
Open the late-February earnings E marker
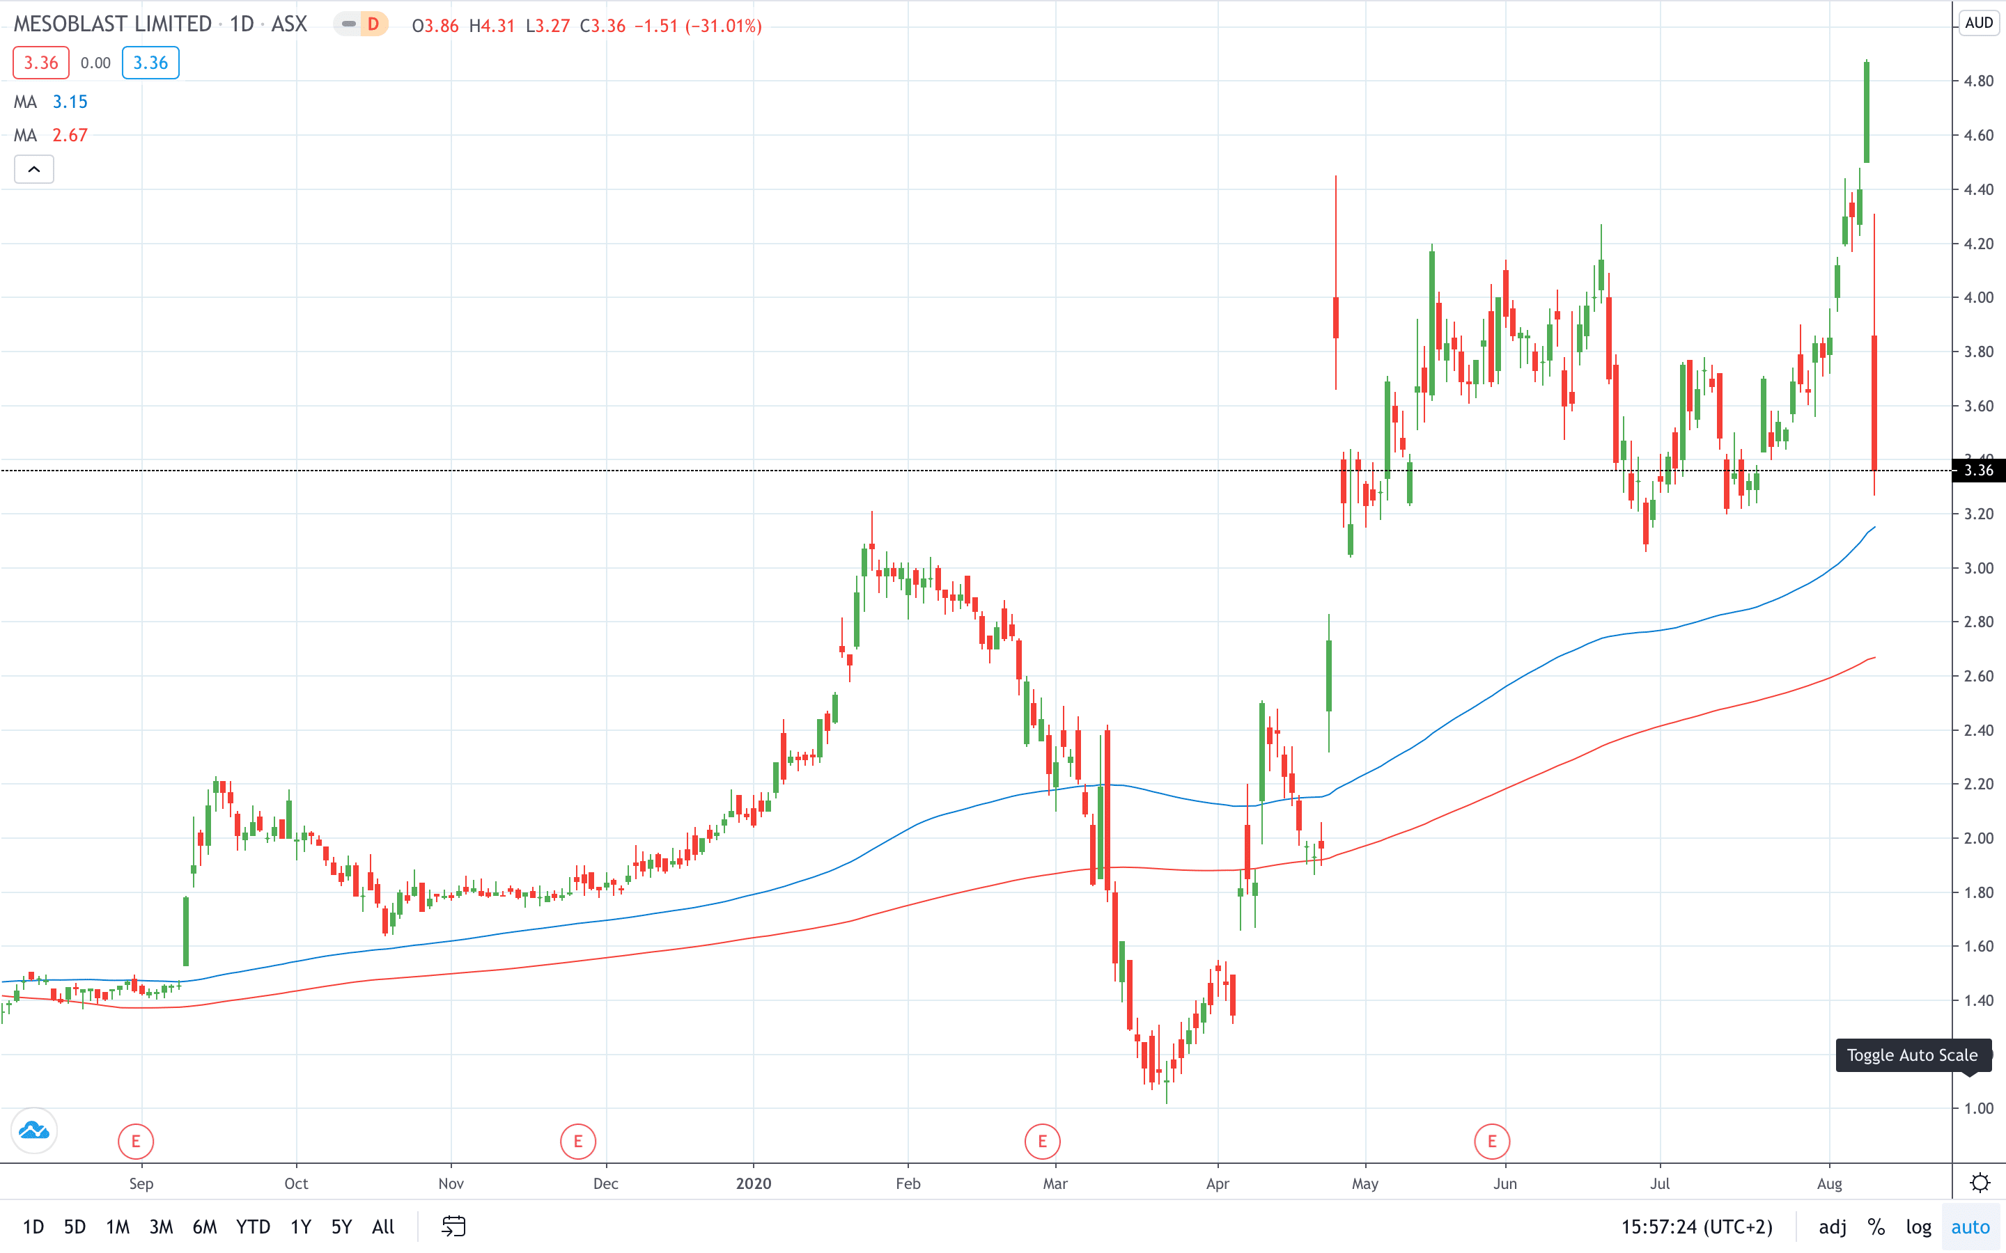point(1042,1141)
